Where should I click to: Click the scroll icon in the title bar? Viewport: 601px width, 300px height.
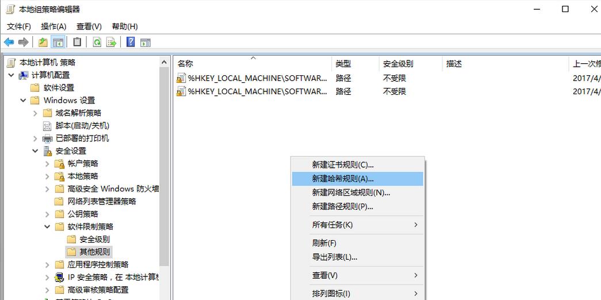10,10
